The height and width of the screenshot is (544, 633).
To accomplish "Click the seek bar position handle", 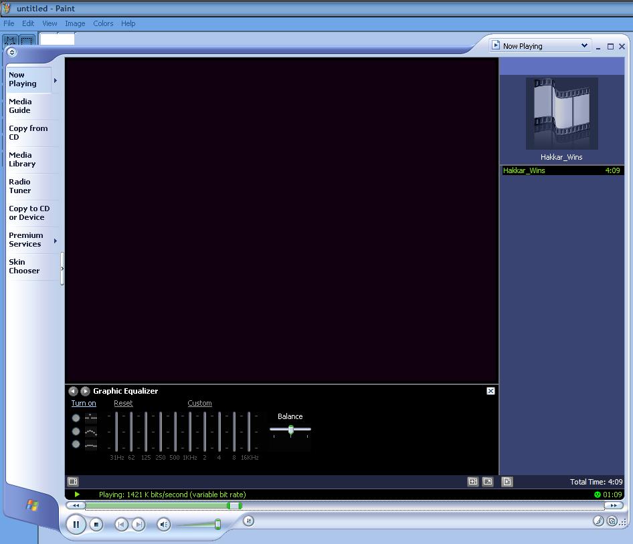I will [234, 506].
